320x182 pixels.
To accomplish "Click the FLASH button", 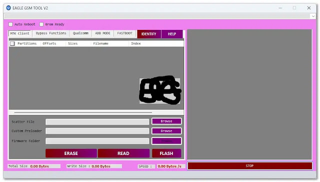I will coord(166,153).
